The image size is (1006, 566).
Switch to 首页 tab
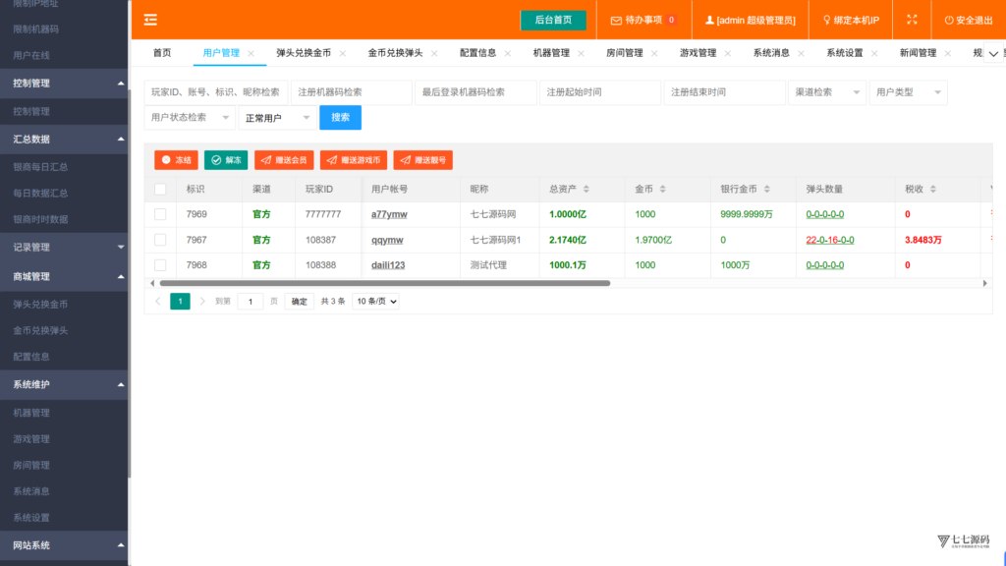tap(162, 53)
